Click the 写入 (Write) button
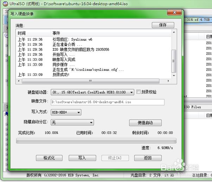 (82, 158)
